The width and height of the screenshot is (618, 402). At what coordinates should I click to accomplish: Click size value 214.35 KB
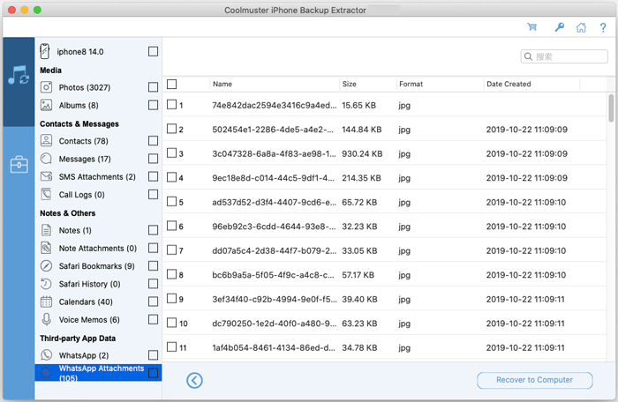[361, 178]
